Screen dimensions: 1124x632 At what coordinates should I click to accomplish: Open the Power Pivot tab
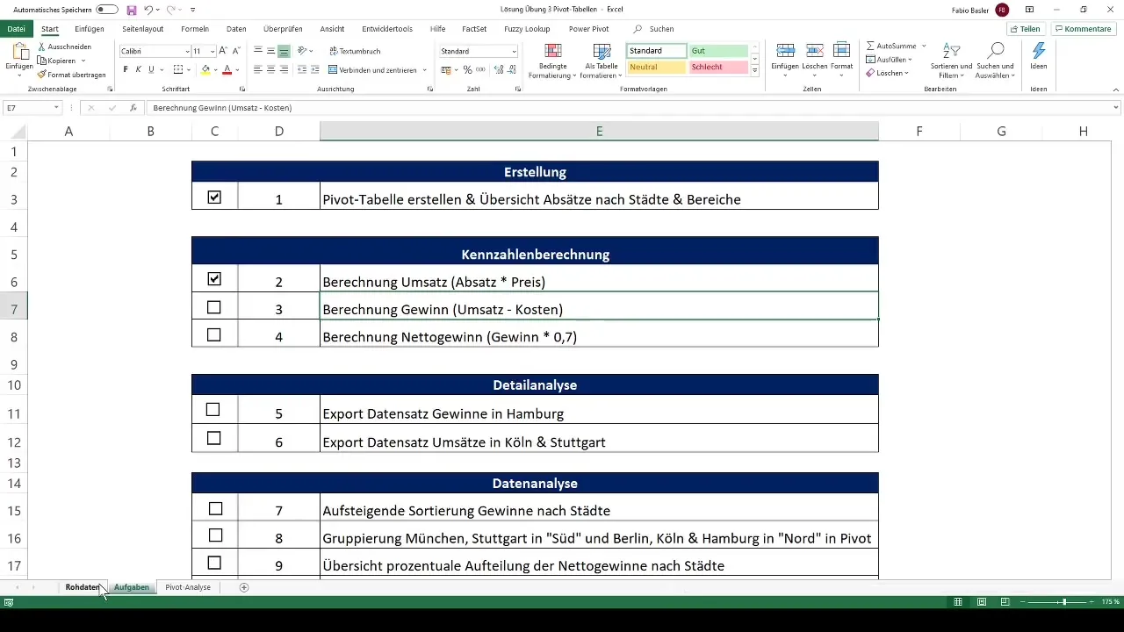click(588, 29)
